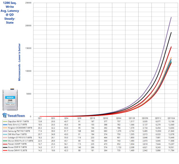Click the QD1024 column header
This screenshot has height=164, width=179.
tap(171, 118)
